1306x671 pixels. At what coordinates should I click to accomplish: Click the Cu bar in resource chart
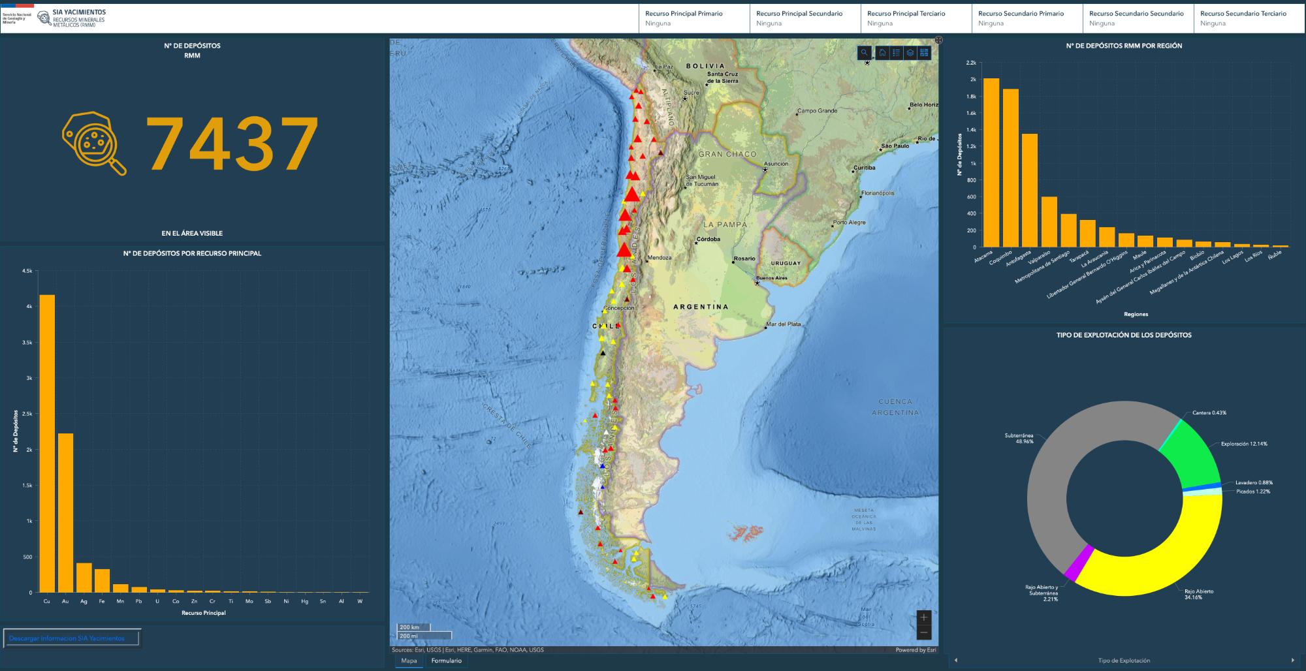pos(46,444)
